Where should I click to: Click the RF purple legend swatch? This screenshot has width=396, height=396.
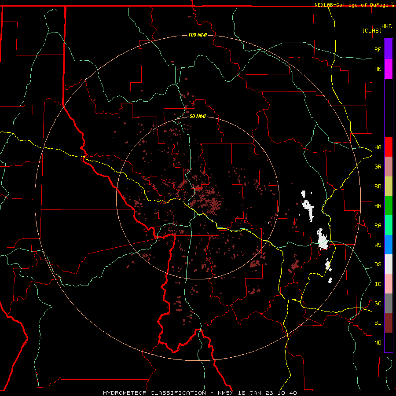point(389,49)
